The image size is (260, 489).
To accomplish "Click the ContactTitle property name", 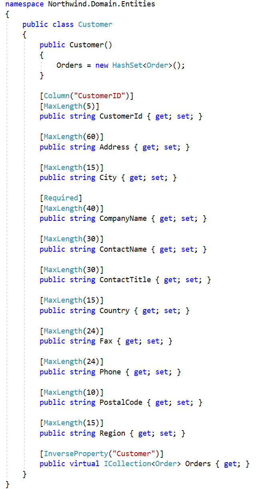I will [125, 280].
